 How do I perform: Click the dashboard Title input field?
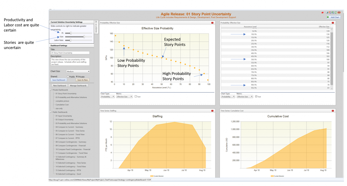[70, 53]
